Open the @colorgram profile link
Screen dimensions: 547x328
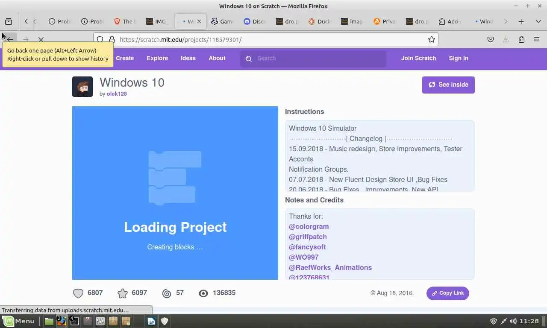coord(309,226)
